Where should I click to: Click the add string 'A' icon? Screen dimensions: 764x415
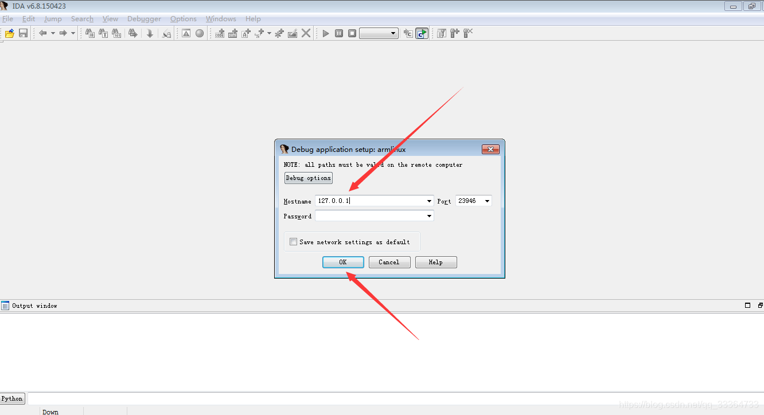pyautogui.click(x=246, y=33)
